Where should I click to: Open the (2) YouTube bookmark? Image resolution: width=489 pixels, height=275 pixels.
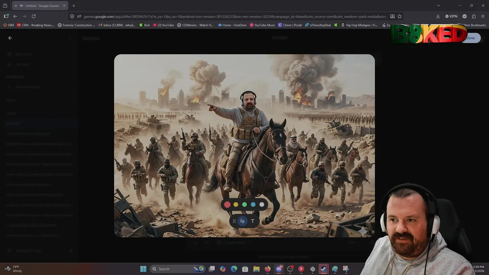point(163,25)
